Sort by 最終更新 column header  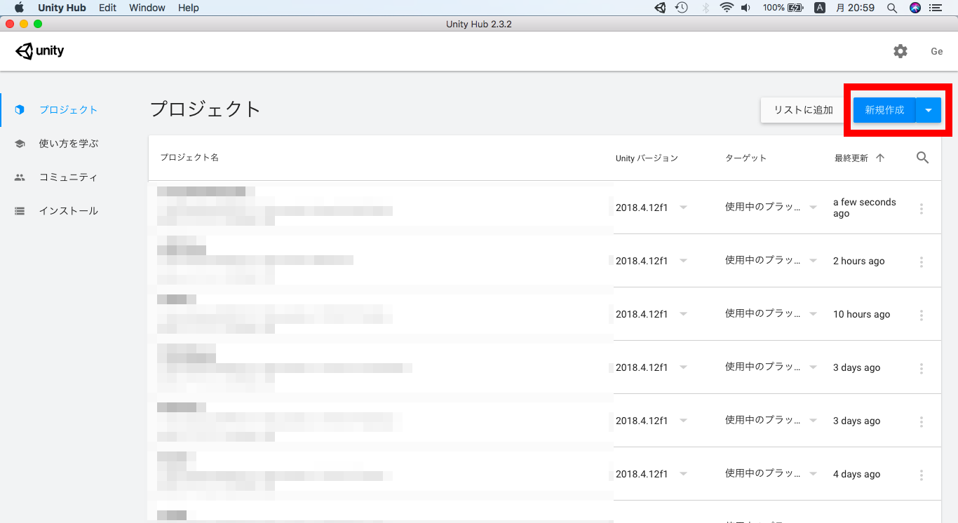click(851, 158)
